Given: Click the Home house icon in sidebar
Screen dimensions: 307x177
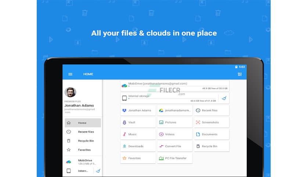Looking at the screenshot, I should click(x=69, y=123).
